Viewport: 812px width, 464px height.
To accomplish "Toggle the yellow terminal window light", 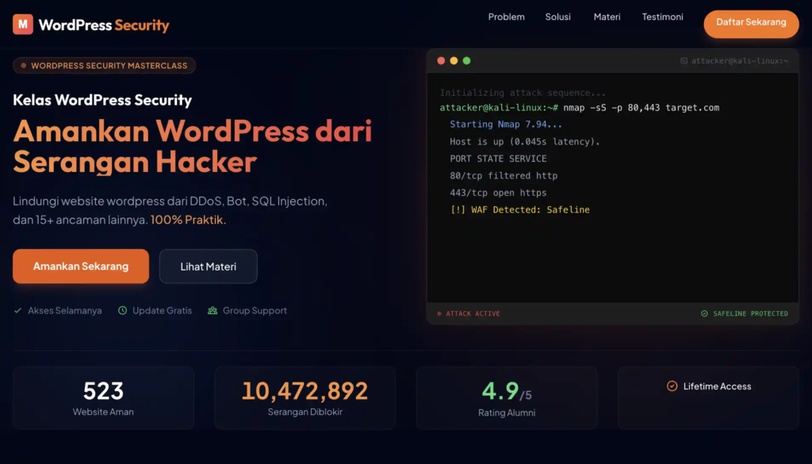I will pos(454,59).
